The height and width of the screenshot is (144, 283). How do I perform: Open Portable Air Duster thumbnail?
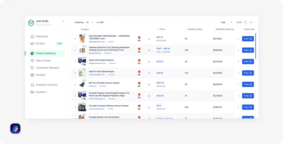pos(82,107)
